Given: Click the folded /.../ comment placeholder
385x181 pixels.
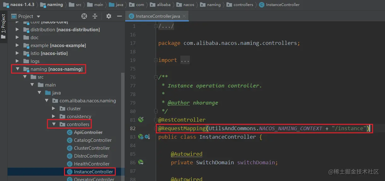Looking at the screenshot, I should click(x=166, y=26).
